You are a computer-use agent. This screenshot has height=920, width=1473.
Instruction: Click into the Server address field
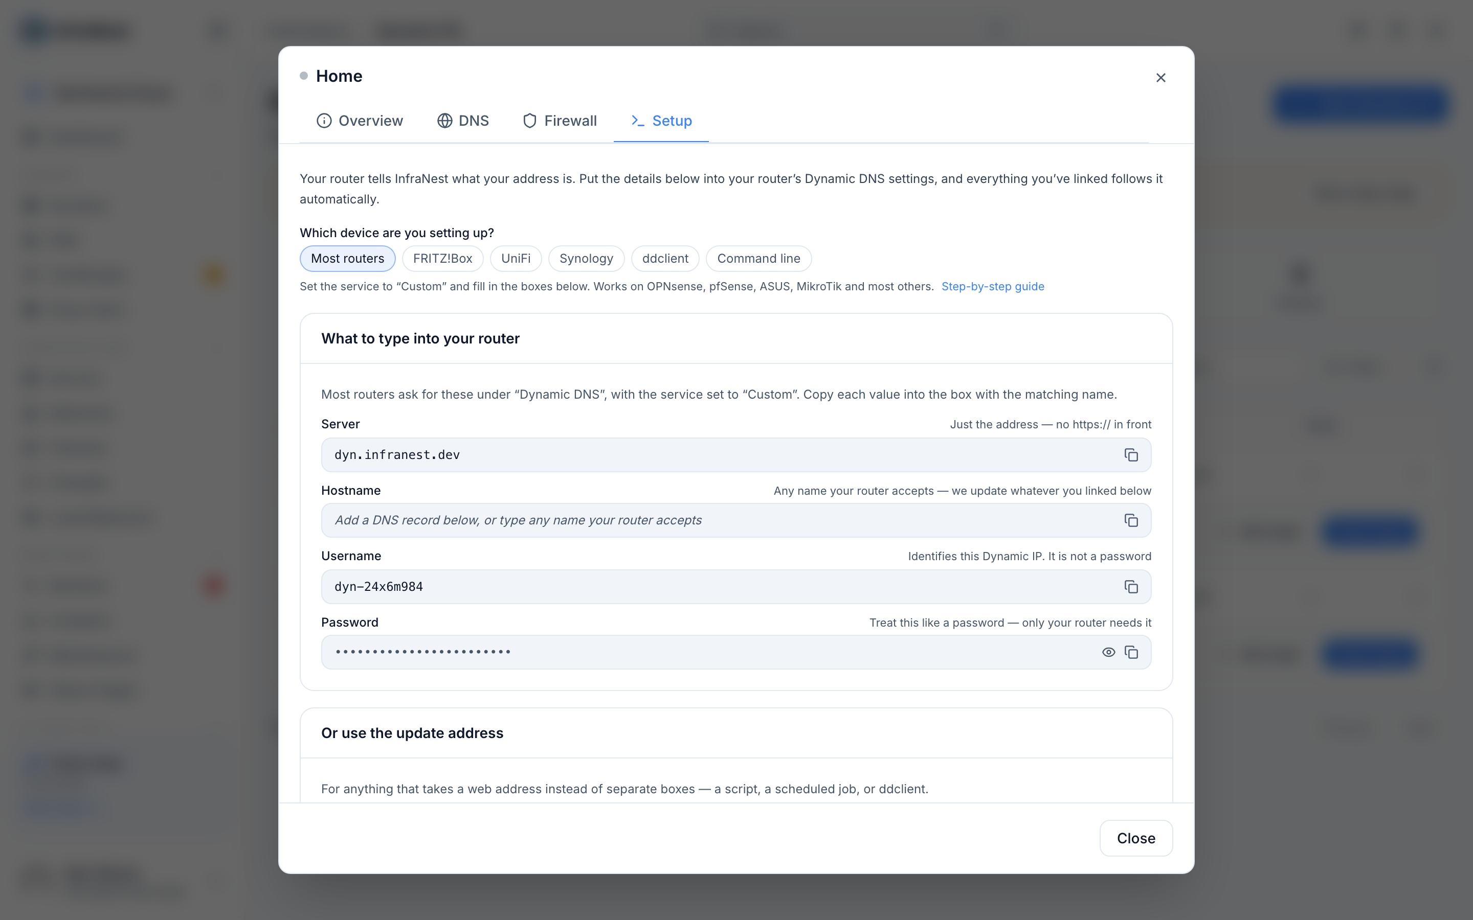point(718,455)
